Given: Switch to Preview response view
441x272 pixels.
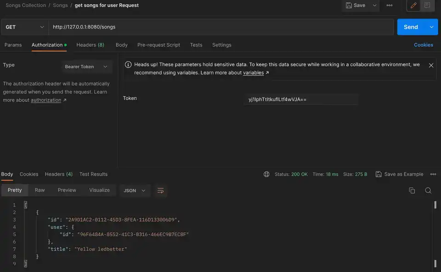Looking at the screenshot, I should coord(67,190).
